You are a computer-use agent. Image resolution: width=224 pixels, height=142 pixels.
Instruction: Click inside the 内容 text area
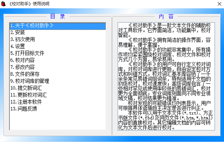(x=166, y=76)
